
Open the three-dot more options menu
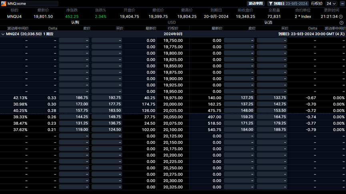click(342, 4)
